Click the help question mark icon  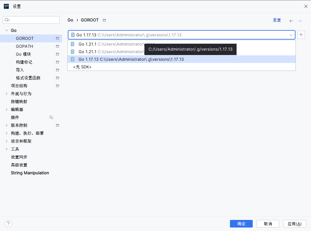click(x=8, y=224)
